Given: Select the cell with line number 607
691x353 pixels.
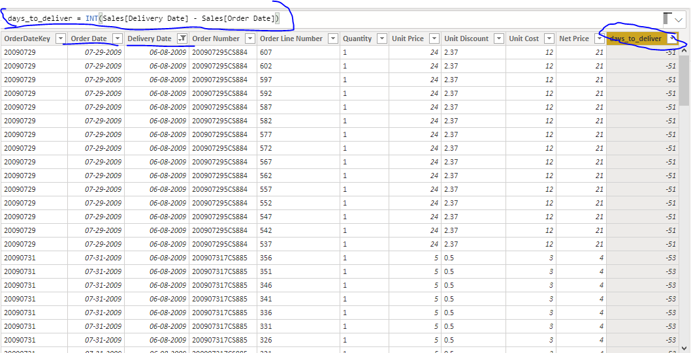Looking at the screenshot, I should pyautogui.click(x=298, y=52).
